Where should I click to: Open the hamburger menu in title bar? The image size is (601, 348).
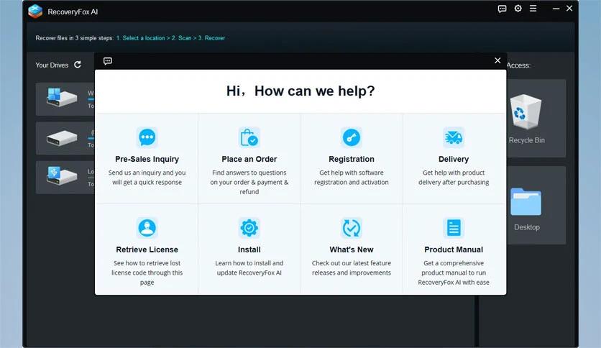pyautogui.click(x=533, y=9)
